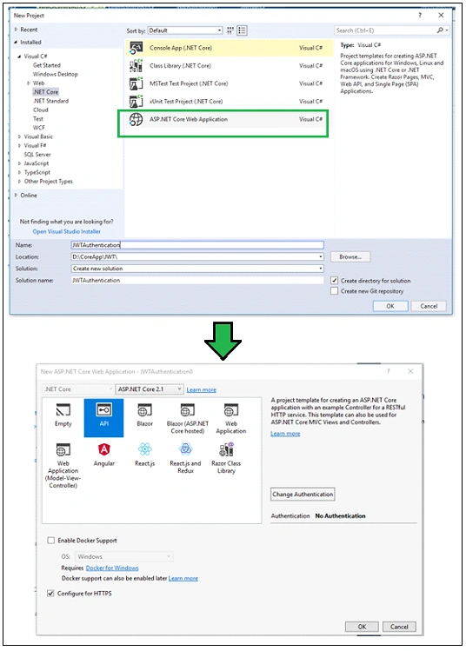Select Get Started in the tree

tap(47, 65)
